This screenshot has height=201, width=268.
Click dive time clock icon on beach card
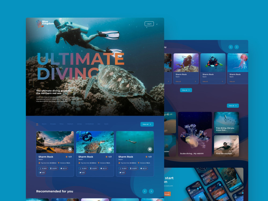[39, 163]
